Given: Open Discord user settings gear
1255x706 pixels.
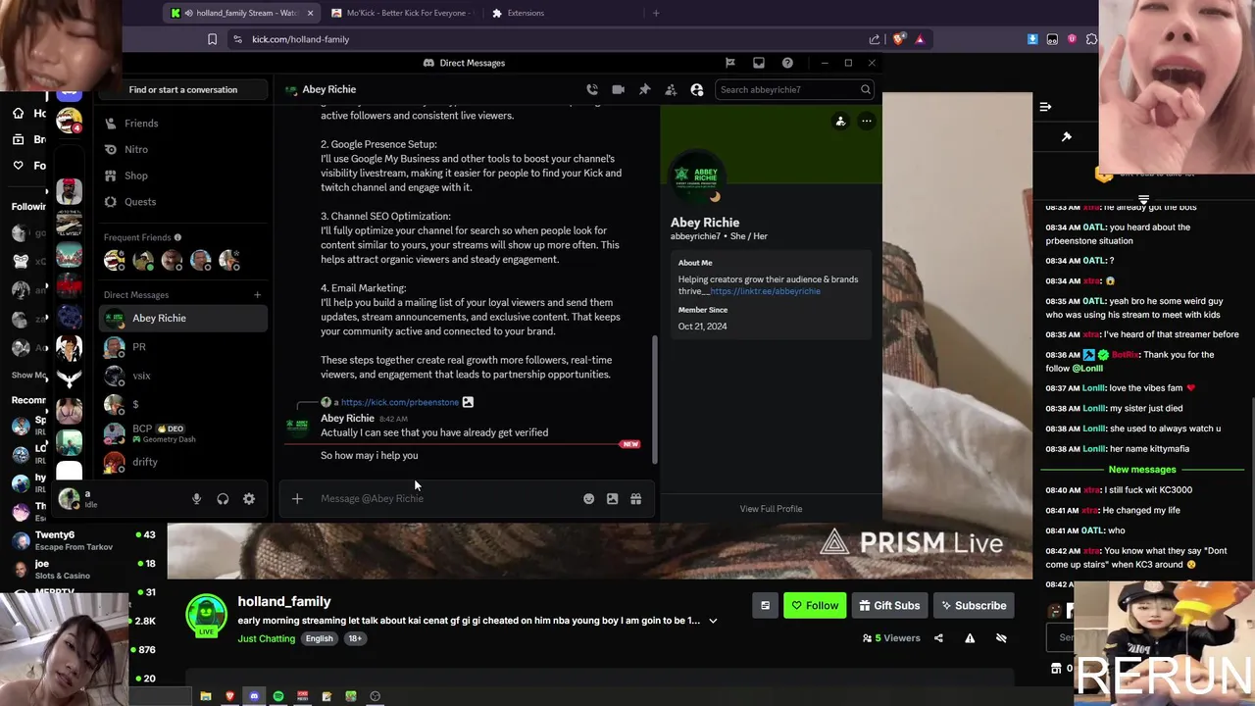Looking at the screenshot, I should point(249,499).
